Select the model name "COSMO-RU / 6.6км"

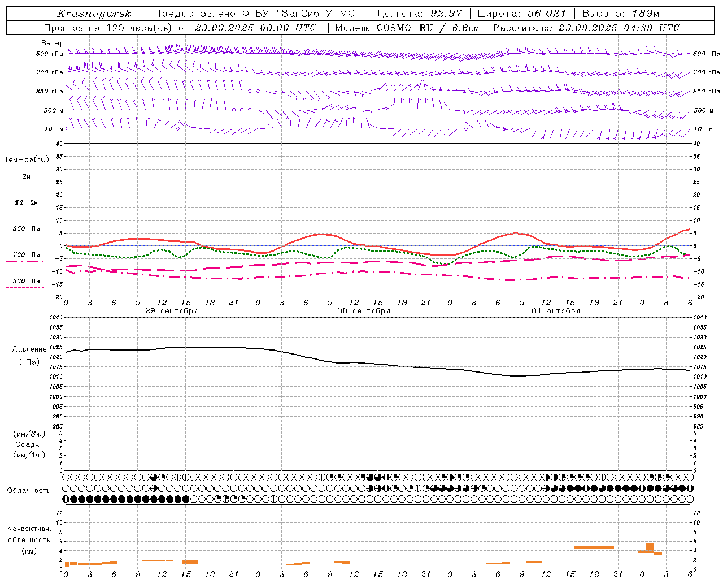428,28
